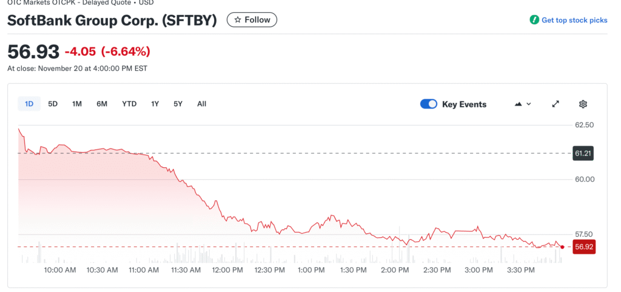Open chart settings gear icon
This screenshot has height=292, width=621.
pos(583,104)
